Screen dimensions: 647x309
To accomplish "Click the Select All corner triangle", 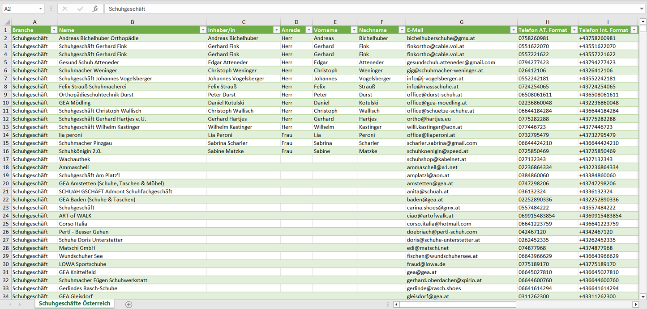I will tap(7, 22).
